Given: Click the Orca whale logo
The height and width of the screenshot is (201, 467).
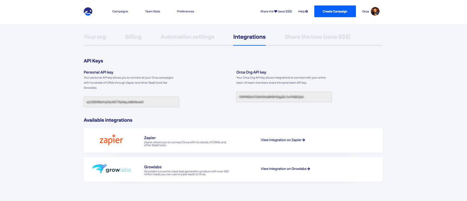Looking at the screenshot, I should 88,11.
